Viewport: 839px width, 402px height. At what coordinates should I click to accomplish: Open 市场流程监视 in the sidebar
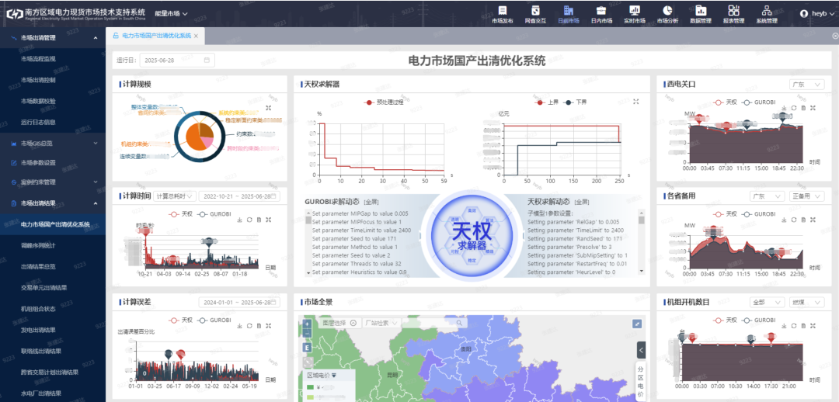coord(49,58)
